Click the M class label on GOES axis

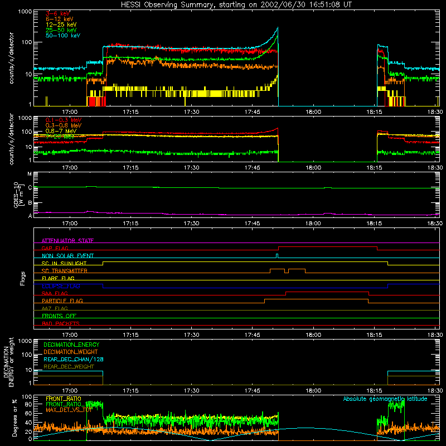pos(30,174)
